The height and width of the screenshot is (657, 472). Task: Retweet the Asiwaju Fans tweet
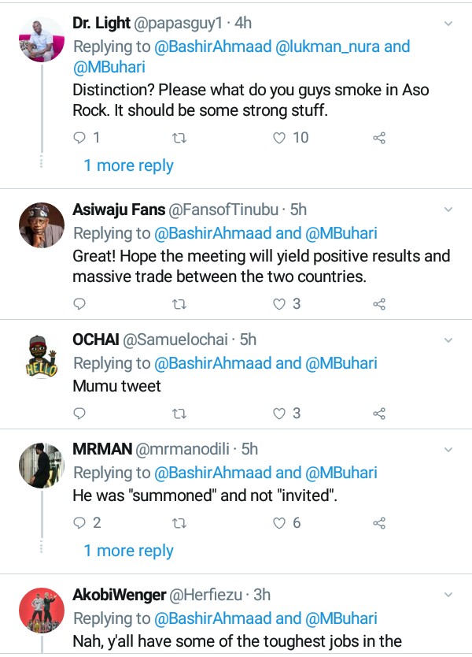pyautogui.click(x=179, y=303)
